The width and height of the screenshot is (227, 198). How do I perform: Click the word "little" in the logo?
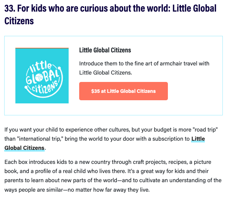44,66
